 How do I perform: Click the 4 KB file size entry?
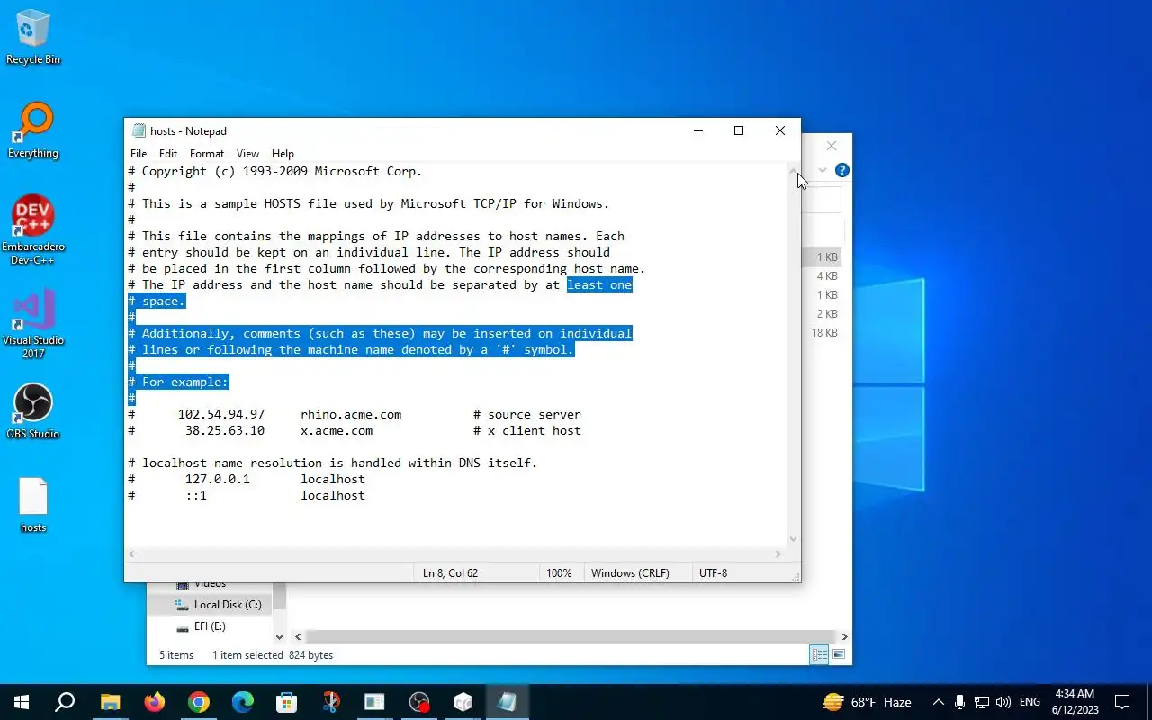tap(827, 276)
